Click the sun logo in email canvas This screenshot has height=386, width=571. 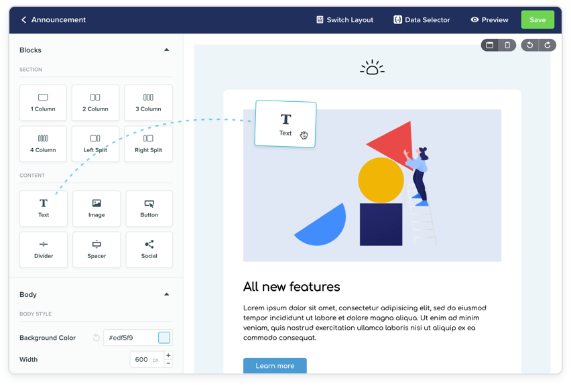(x=372, y=68)
